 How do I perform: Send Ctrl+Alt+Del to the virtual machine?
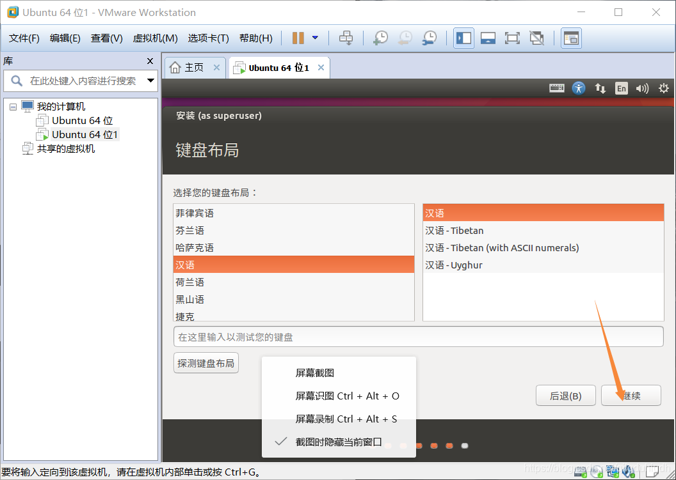pos(346,38)
